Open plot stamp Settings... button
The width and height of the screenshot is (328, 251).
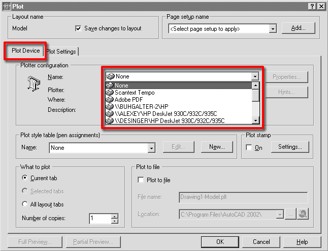(290, 147)
